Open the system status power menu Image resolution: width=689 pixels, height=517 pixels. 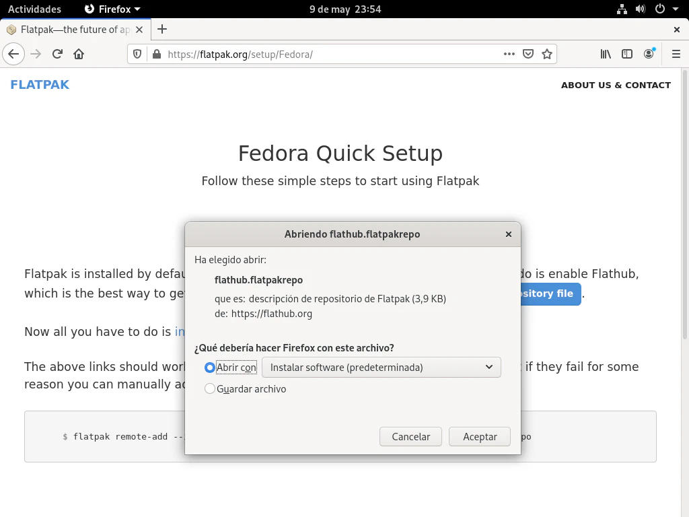(663, 9)
